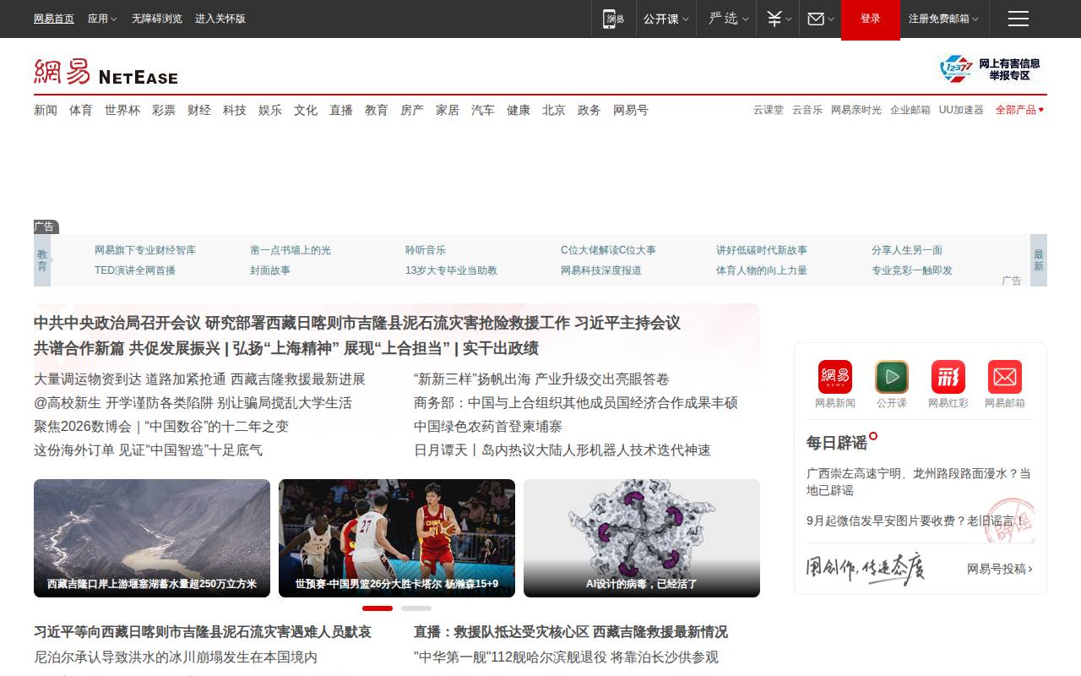Open the mobile phone NetEase icon
The image size is (1081, 676).
click(x=613, y=19)
